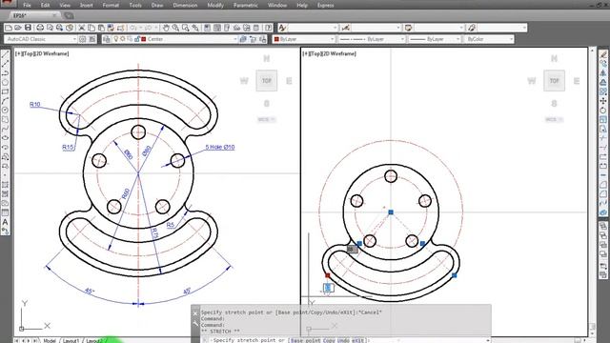Open the ByLayer linetype dropdown
610x343 pixels.
click(x=372, y=39)
